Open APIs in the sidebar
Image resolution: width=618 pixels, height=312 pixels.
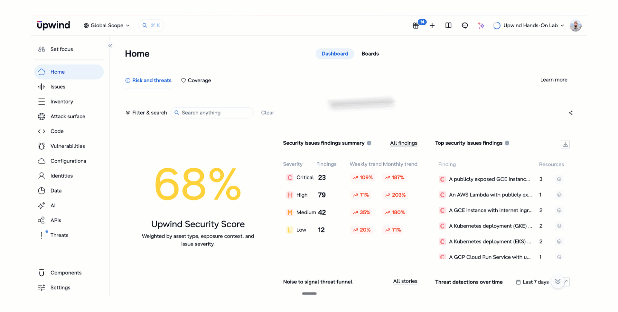tap(69, 220)
